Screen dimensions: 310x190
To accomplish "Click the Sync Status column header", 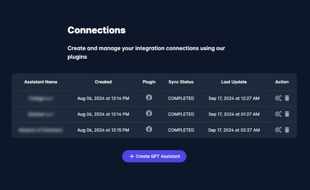I will point(181,82).
